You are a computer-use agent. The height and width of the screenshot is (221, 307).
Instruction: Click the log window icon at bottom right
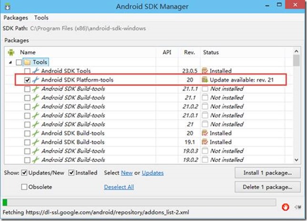coord(297,207)
